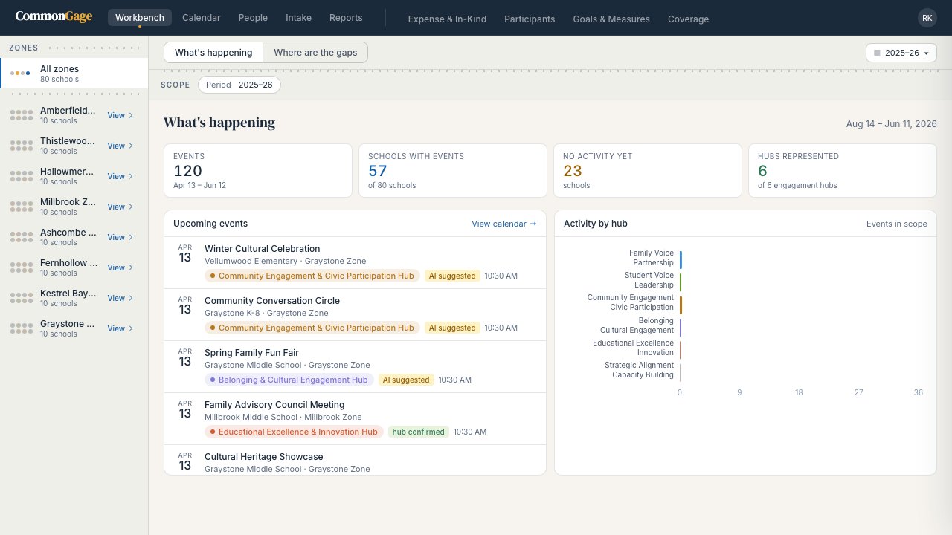Image resolution: width=952 pixels, height=535 pixels.
Task: Open Expense & In-Kind section
Action: point(447,19)
